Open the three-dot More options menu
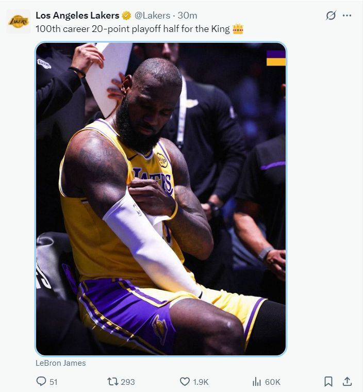 (347, 15)
